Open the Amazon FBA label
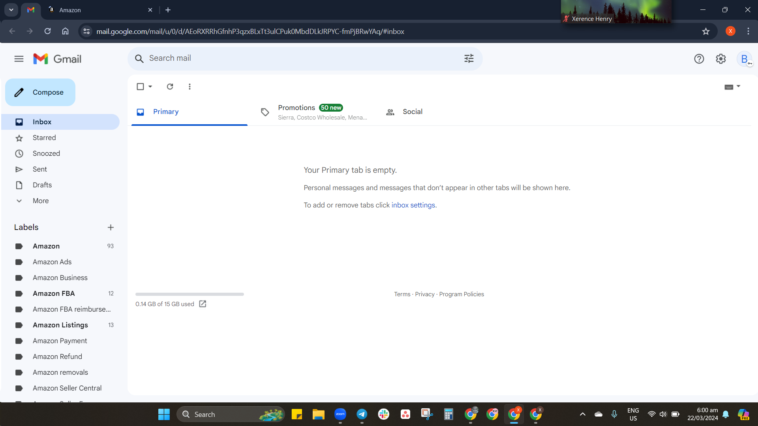This screenshot has height=426, width=758. tap(60, 293)
